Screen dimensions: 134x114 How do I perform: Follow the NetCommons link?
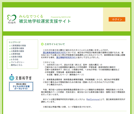pyautogui.click(x=93, y=99)
